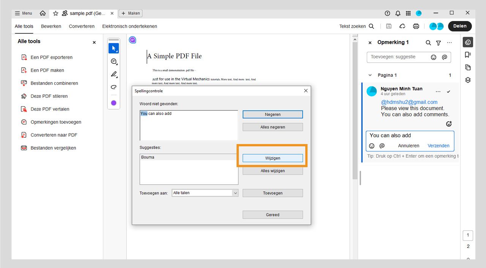Select the Bouma suggestion
Screen dimensions: 486x268
(x=189, y=157)
